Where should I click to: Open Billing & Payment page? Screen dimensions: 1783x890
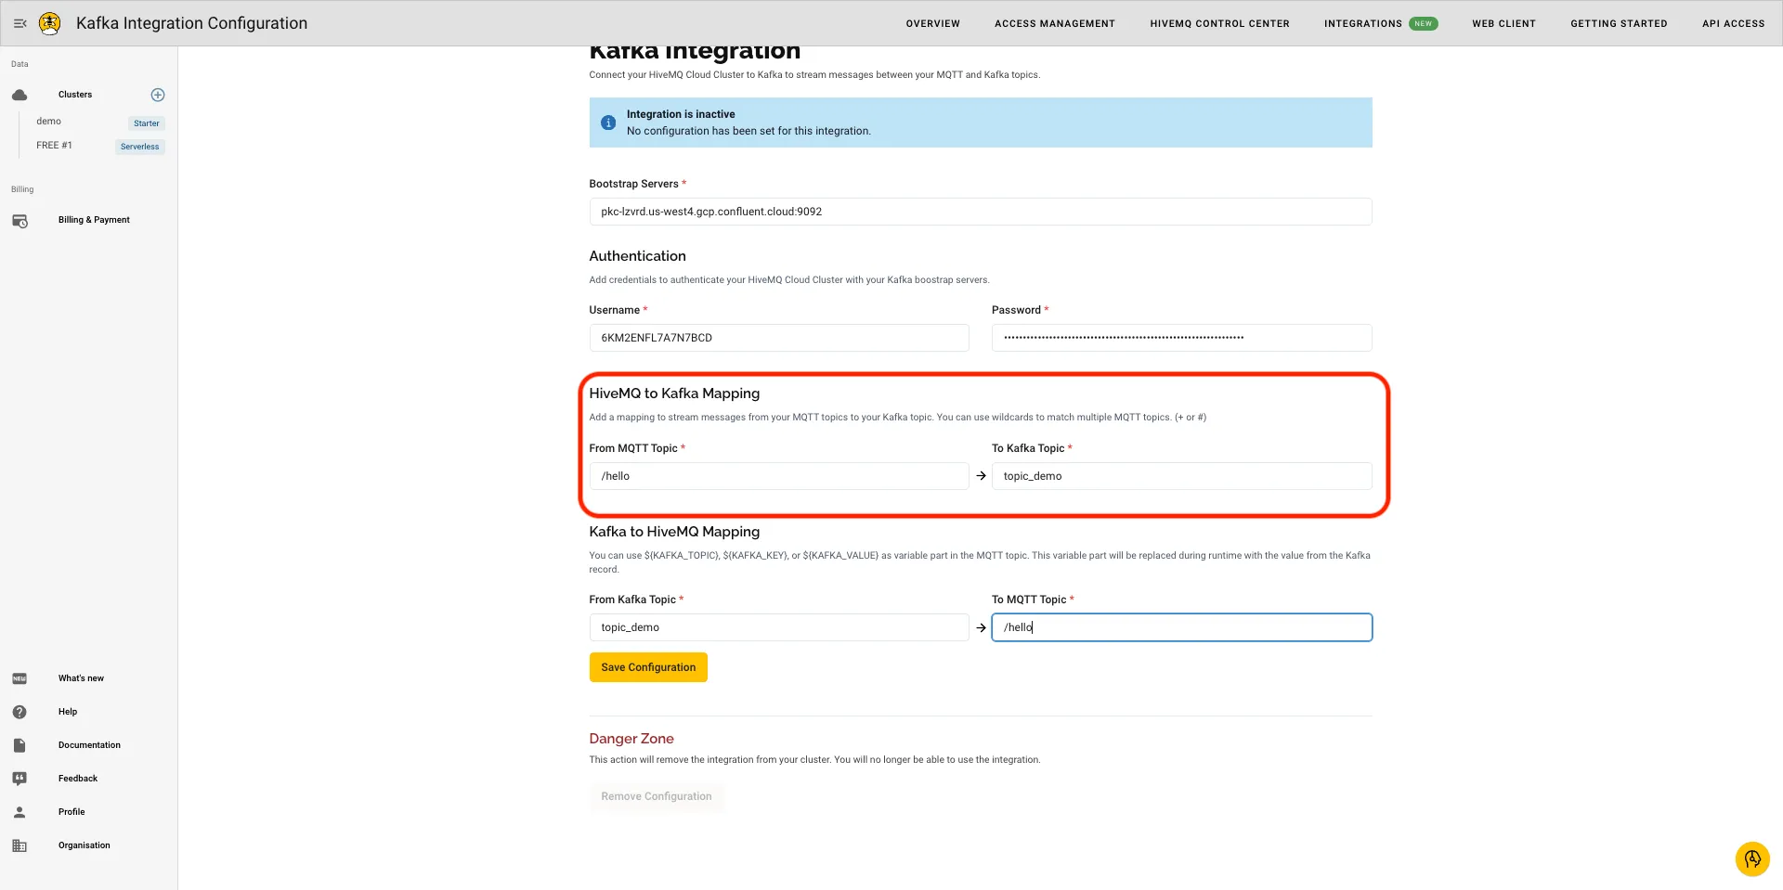94,220
